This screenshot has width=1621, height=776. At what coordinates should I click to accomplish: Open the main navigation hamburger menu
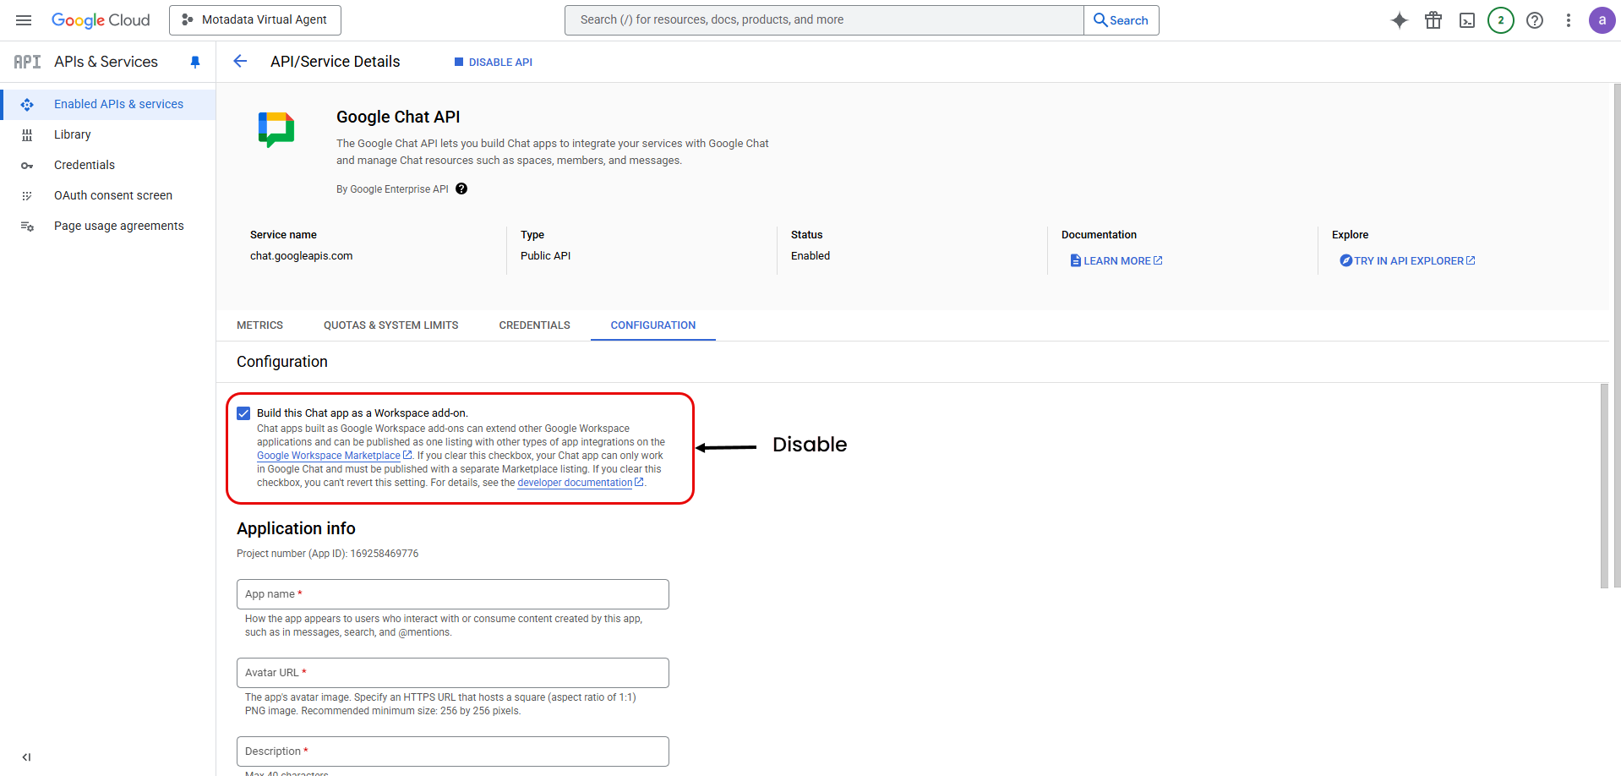[x=23, y=19]
